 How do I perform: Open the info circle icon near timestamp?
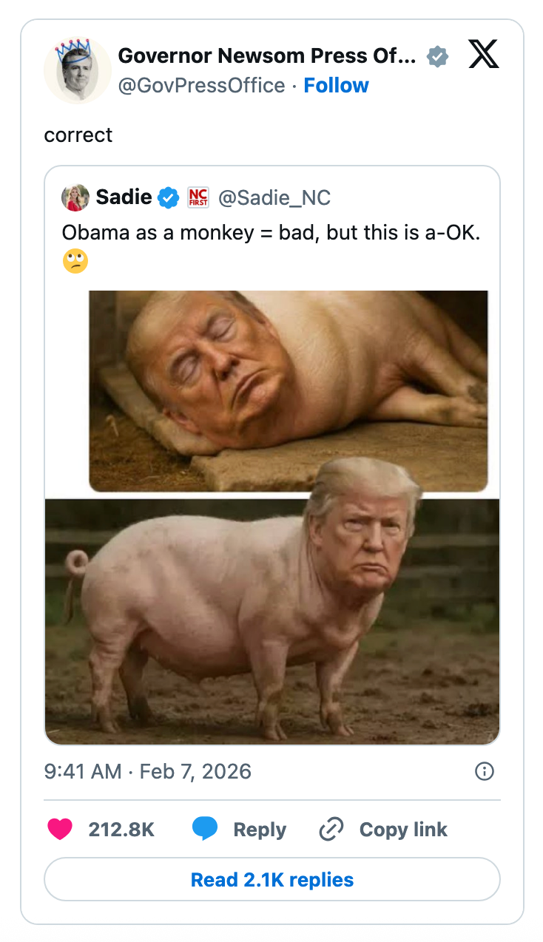[484, 772]
